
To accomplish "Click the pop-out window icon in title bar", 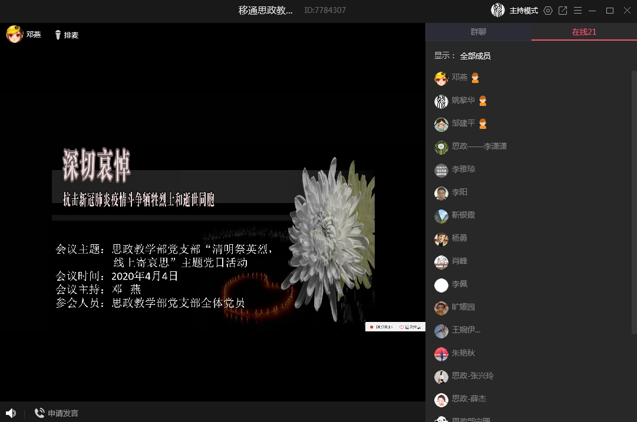I will pos(563,11).
